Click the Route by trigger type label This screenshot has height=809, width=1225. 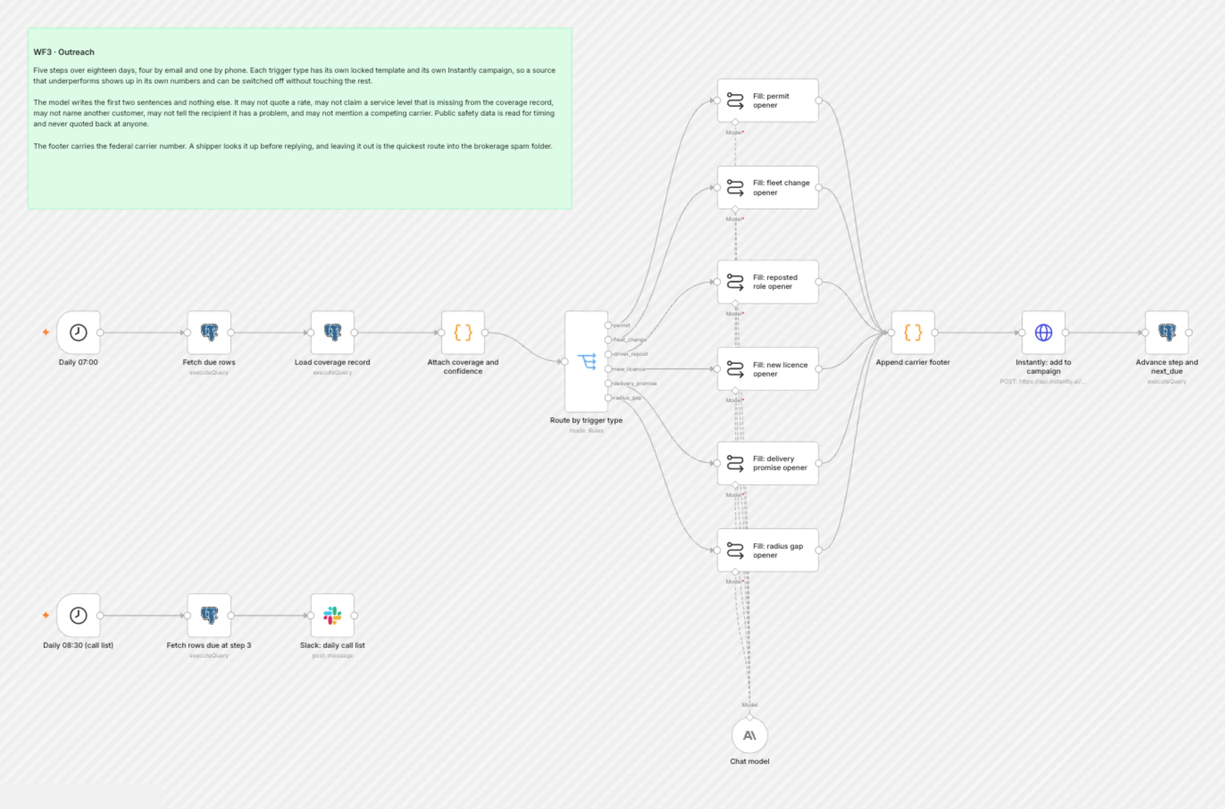(586, 420)
